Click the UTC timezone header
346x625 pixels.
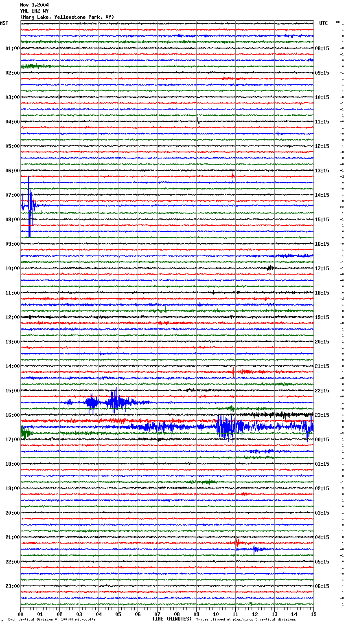(x=324, y=23)
